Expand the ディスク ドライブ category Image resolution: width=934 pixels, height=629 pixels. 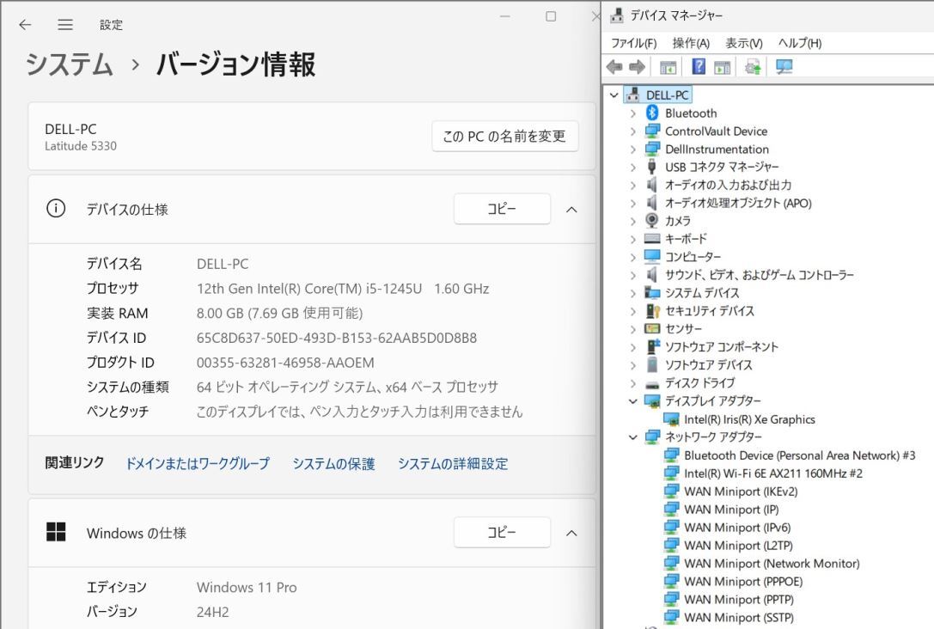[634, 382]
